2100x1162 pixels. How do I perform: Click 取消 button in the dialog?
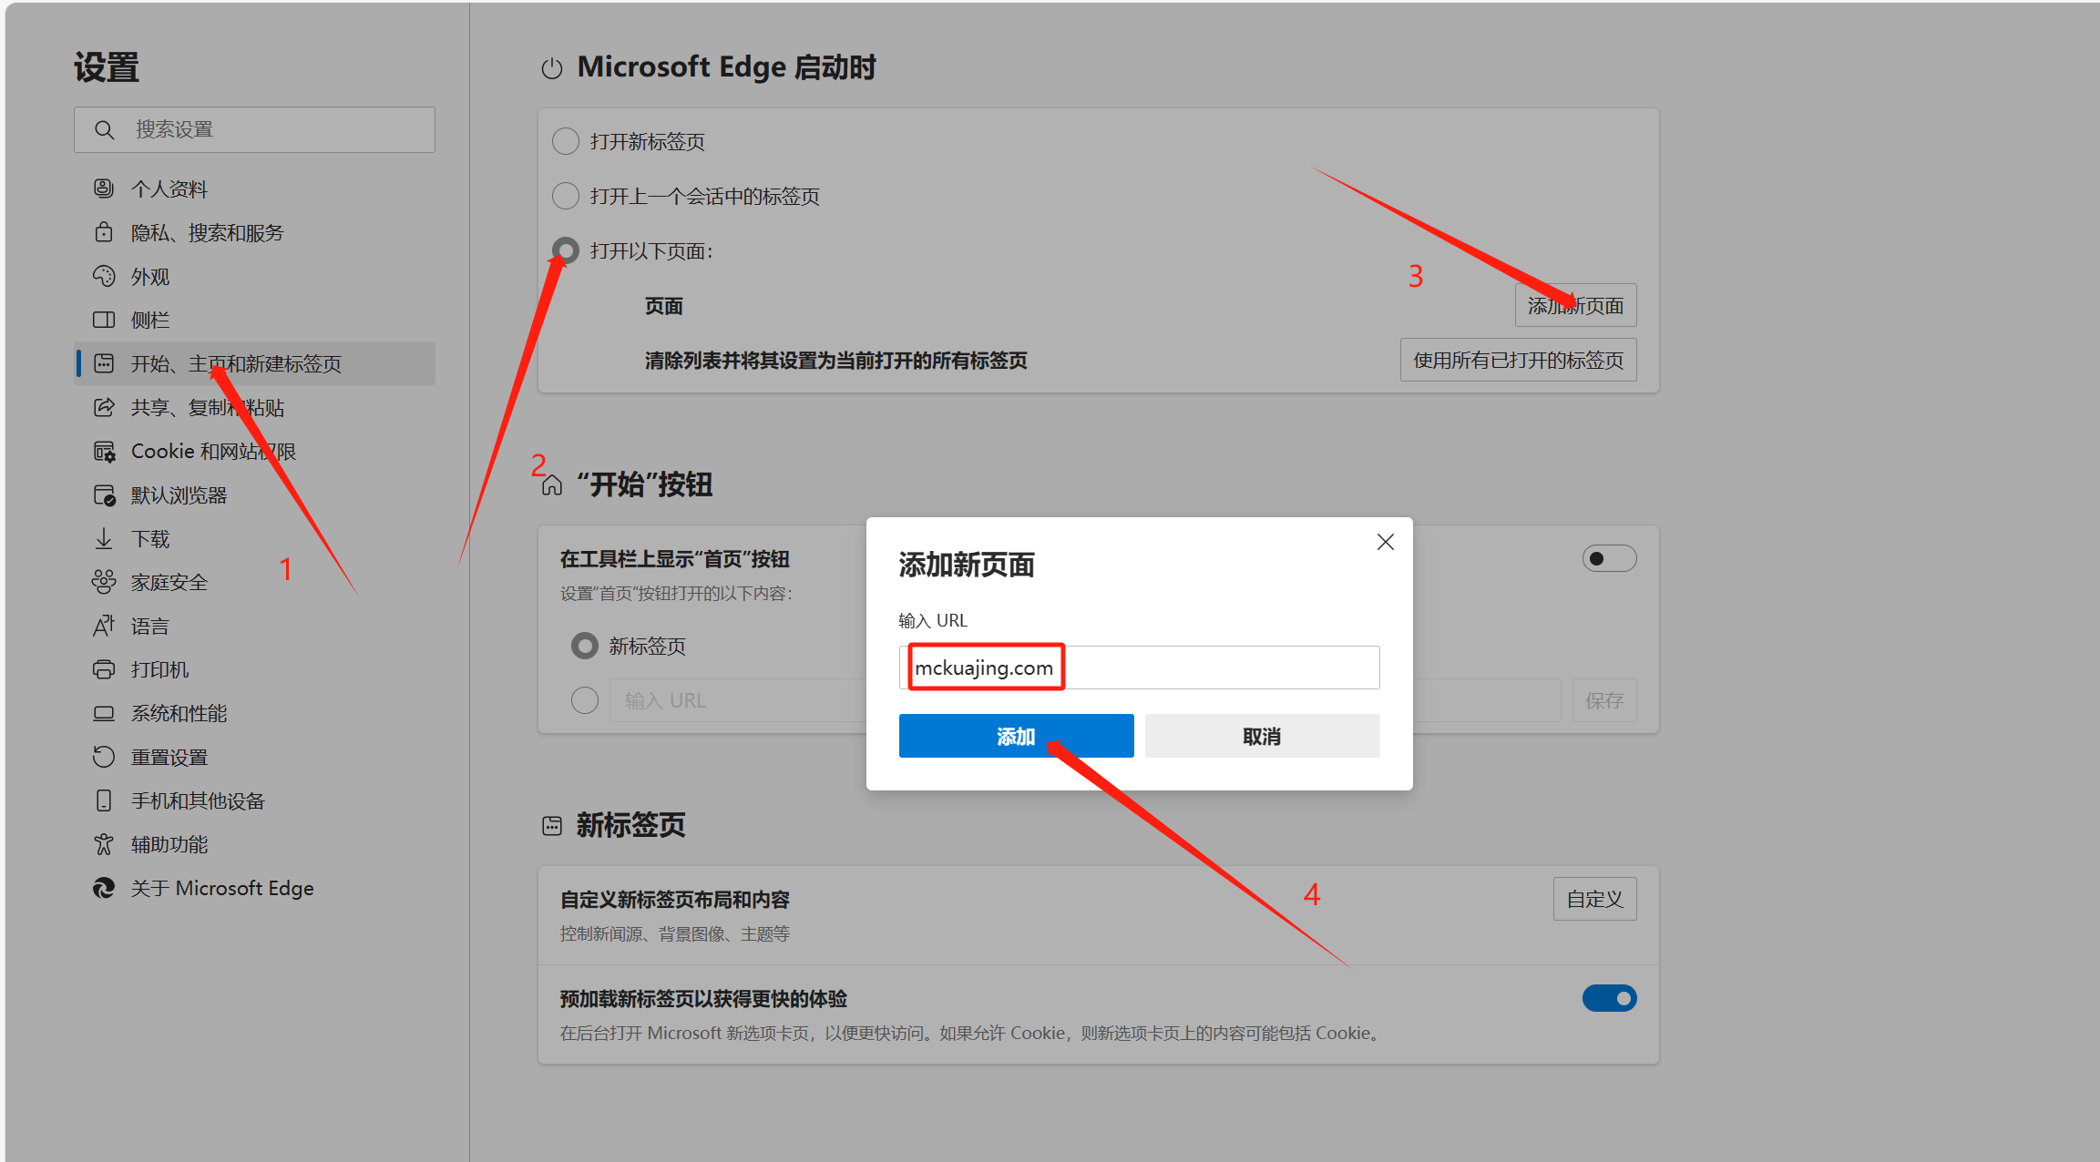point(1263,736)
